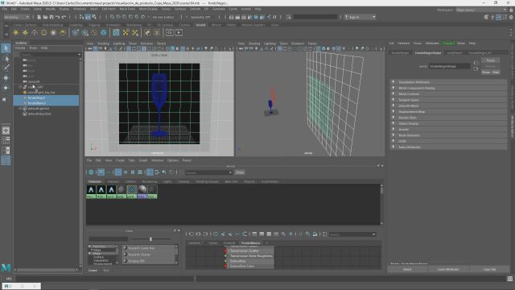Open the Display menu in the Outliner
Image resolution: width=515 pixels, height=290 pixels.
(20, 48)
